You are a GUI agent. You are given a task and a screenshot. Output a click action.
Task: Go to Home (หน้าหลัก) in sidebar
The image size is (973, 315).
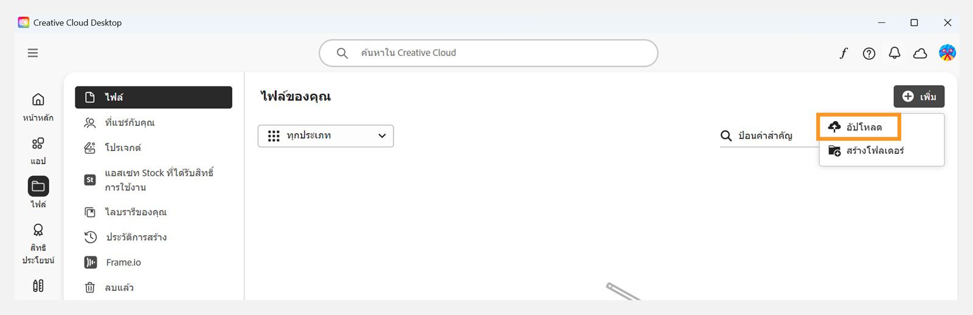38,106
